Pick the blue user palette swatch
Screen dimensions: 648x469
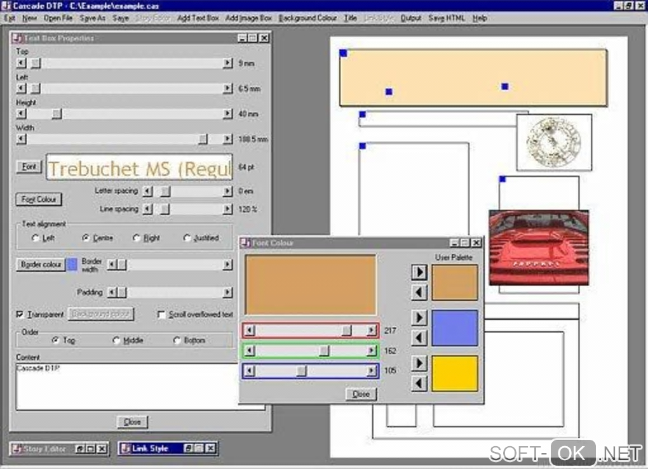(455, 328)
